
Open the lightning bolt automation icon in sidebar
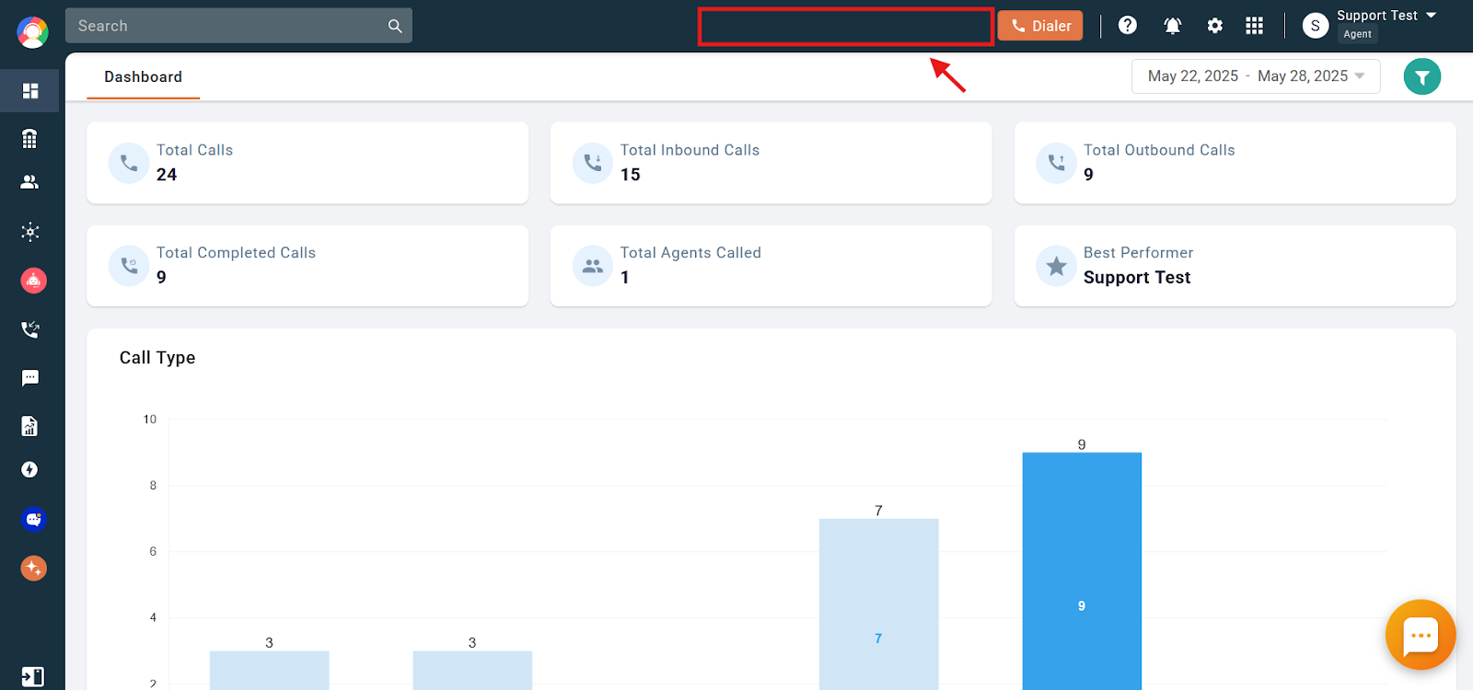coord(30,470)
